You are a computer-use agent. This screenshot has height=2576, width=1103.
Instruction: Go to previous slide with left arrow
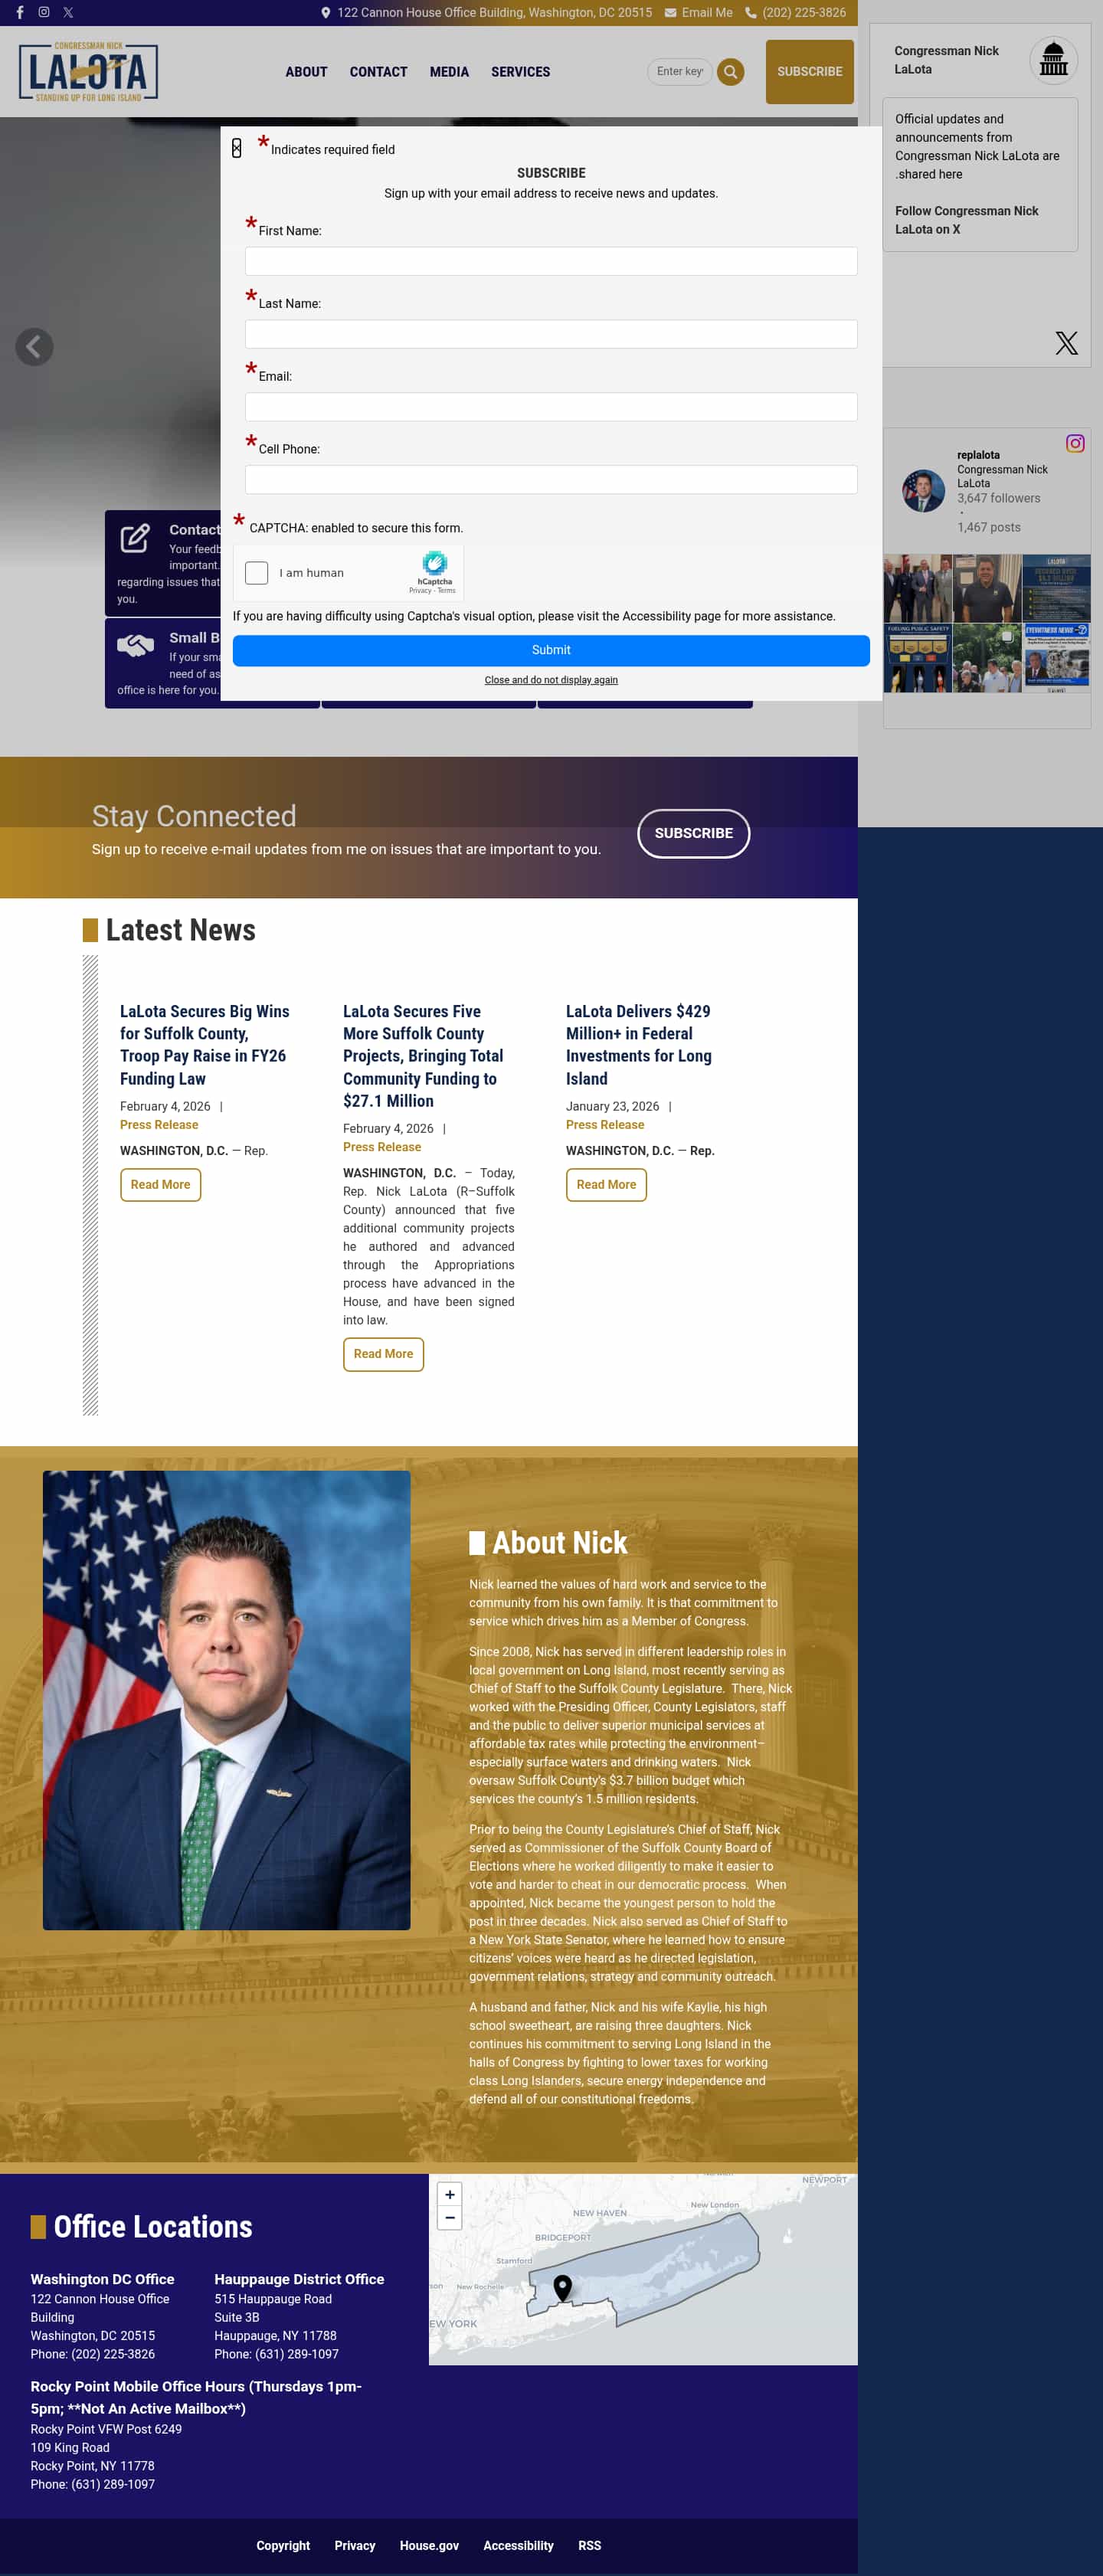pos(34,347)
